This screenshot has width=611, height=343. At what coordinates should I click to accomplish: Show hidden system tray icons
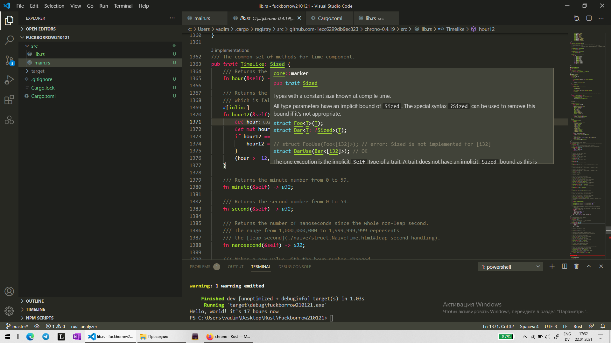[525, 337]
